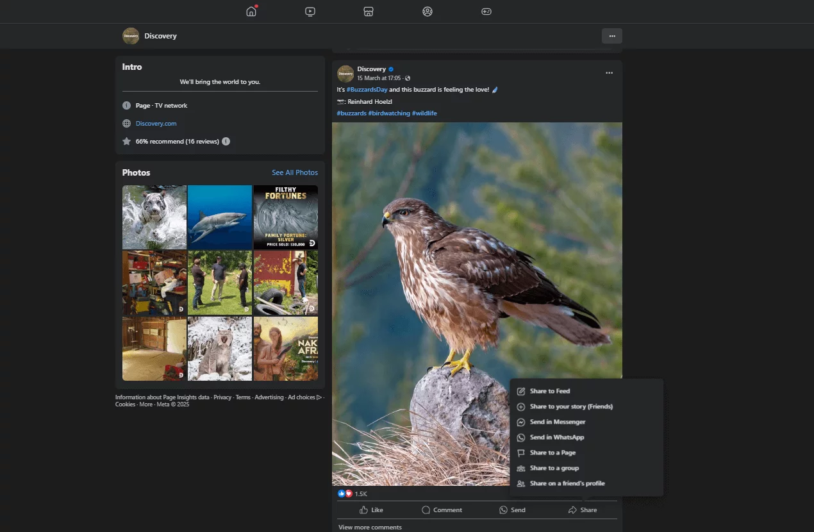Click the Comment button

442,510
